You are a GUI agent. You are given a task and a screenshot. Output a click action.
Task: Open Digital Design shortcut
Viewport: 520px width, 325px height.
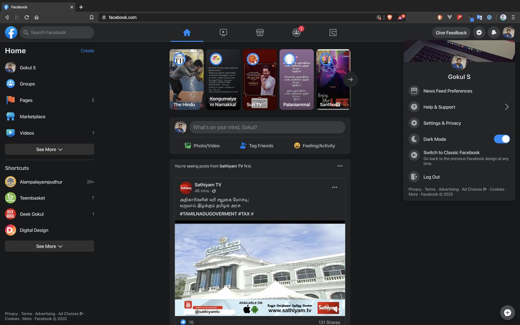49,230
